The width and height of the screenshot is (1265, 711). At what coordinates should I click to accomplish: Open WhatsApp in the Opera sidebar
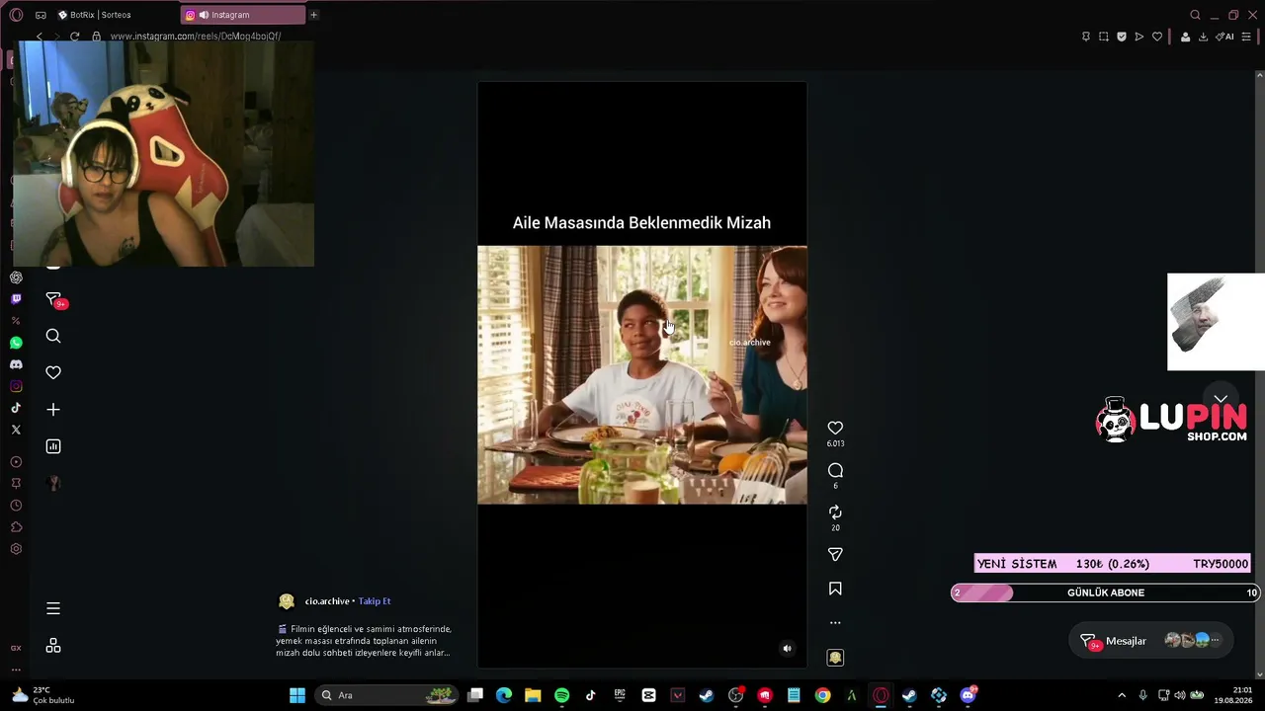pos(16,343)
